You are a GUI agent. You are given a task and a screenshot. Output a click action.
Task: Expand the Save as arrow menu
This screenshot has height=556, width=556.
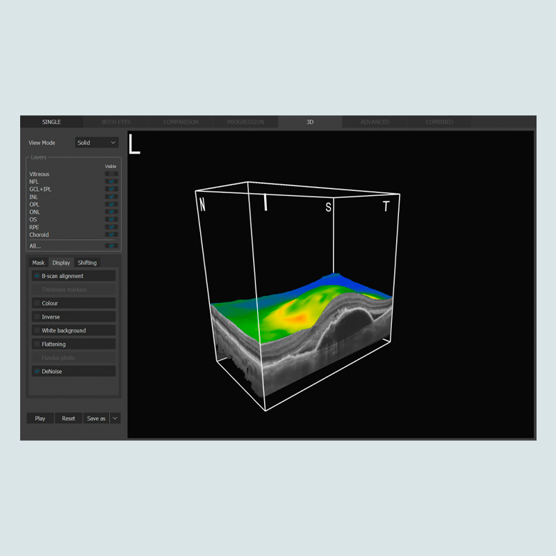pyautogui.click(x=115, y=418)
